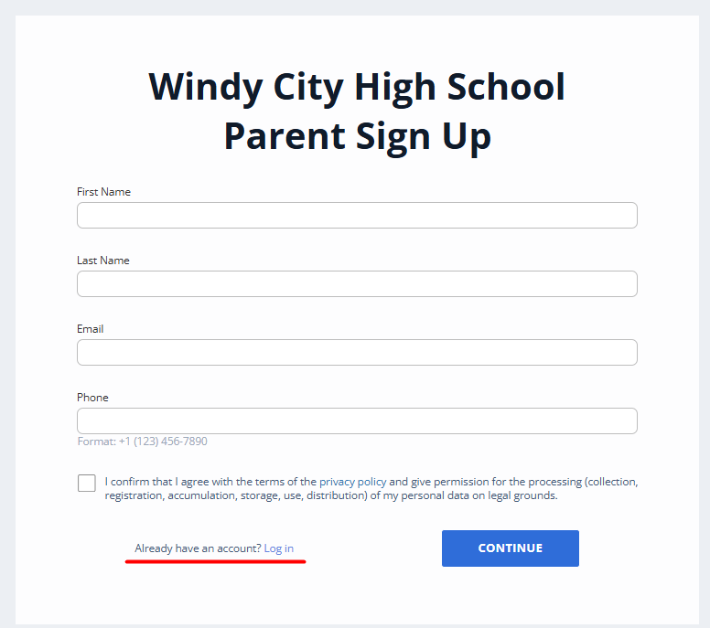This screenshot has width=710, height=628.
Task: Follow the Log in link
Action: point(279,548)
